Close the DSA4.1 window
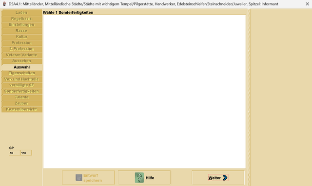This screenshot has width=312, height=186. pos(307,4)
